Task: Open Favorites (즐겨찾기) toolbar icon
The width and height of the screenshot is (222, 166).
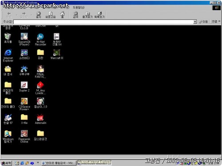Action: click(x=87, y=15)
